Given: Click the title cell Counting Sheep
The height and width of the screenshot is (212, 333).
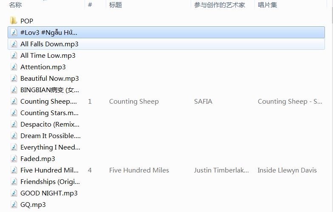Looking at the screenshot, I should pos(134,101).
